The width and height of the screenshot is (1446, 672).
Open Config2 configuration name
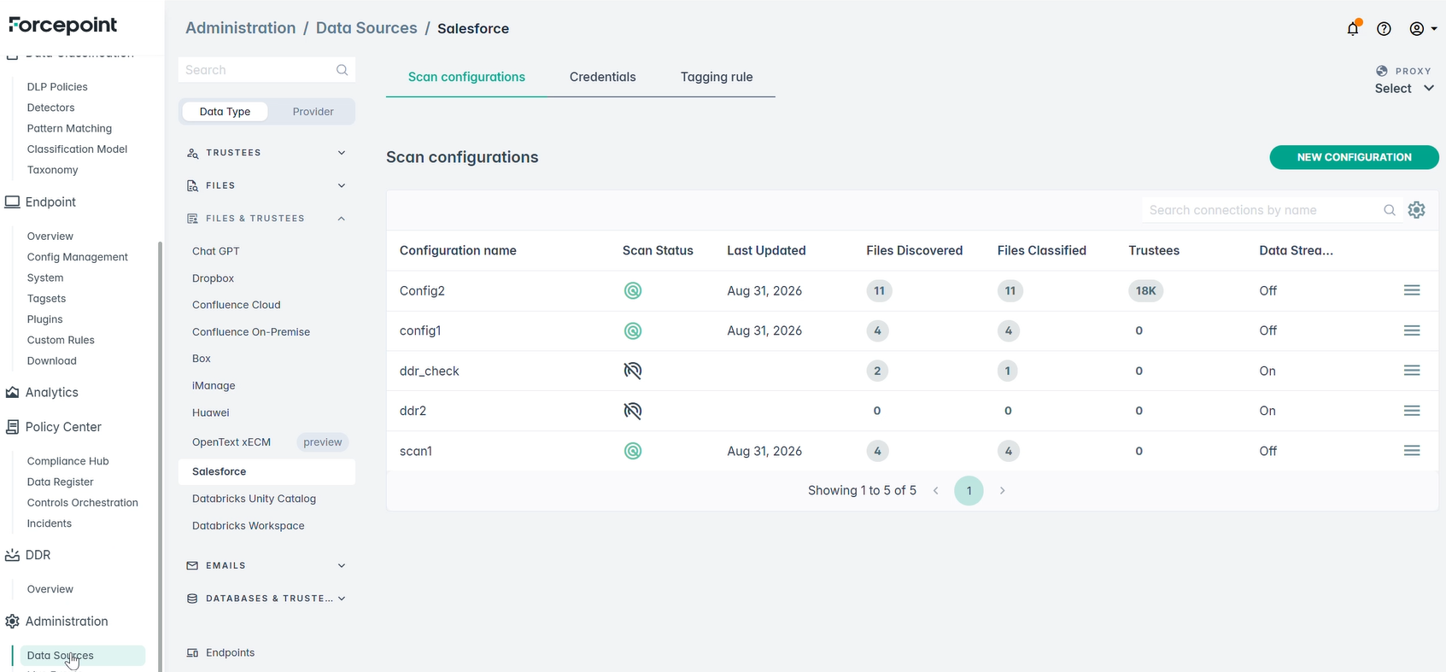(x=422, y=291)
